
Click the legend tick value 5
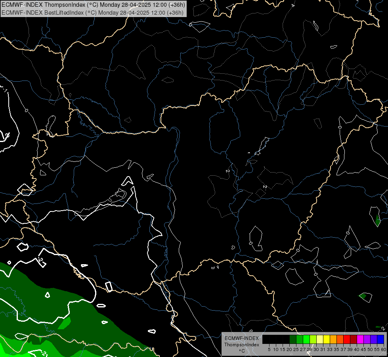pos(269,349)
